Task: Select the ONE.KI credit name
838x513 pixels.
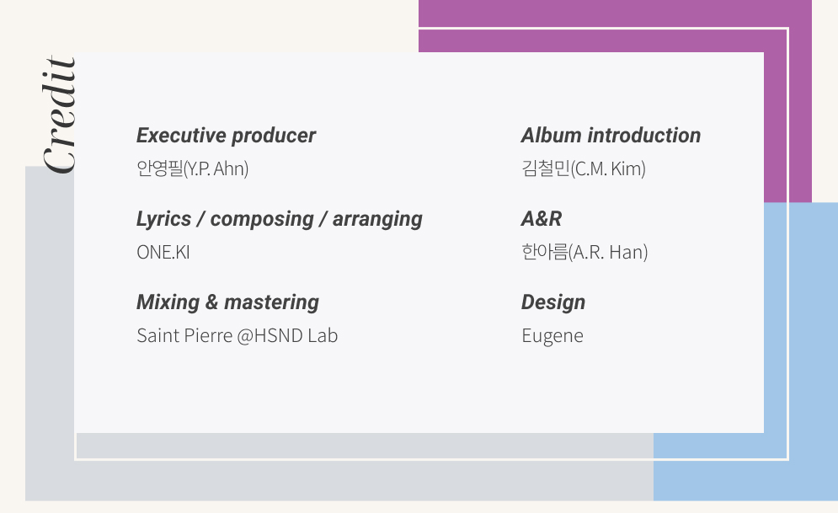Action: click(163, 252)
